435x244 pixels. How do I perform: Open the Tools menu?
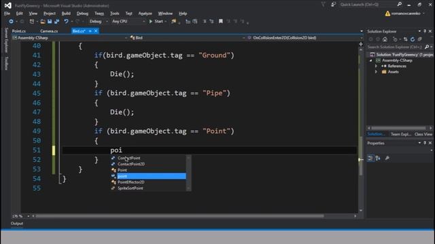[115, 14]
